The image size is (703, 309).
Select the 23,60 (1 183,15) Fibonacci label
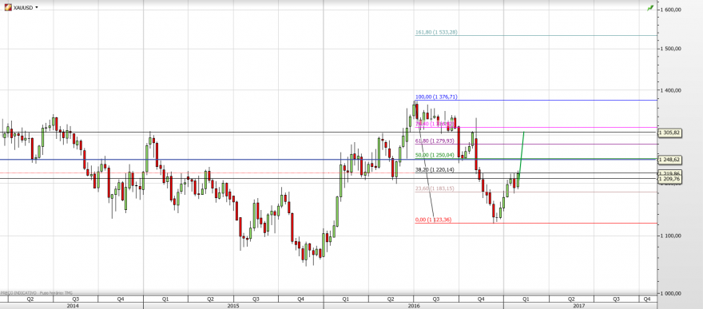point(435,188)
